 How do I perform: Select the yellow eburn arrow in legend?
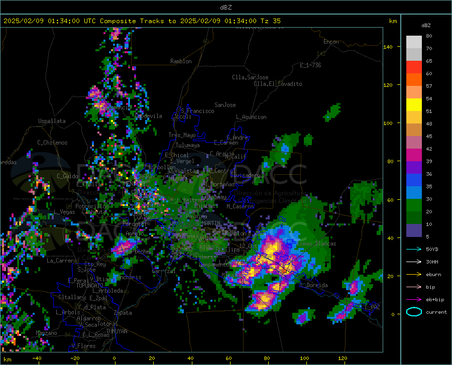[414, 274]
